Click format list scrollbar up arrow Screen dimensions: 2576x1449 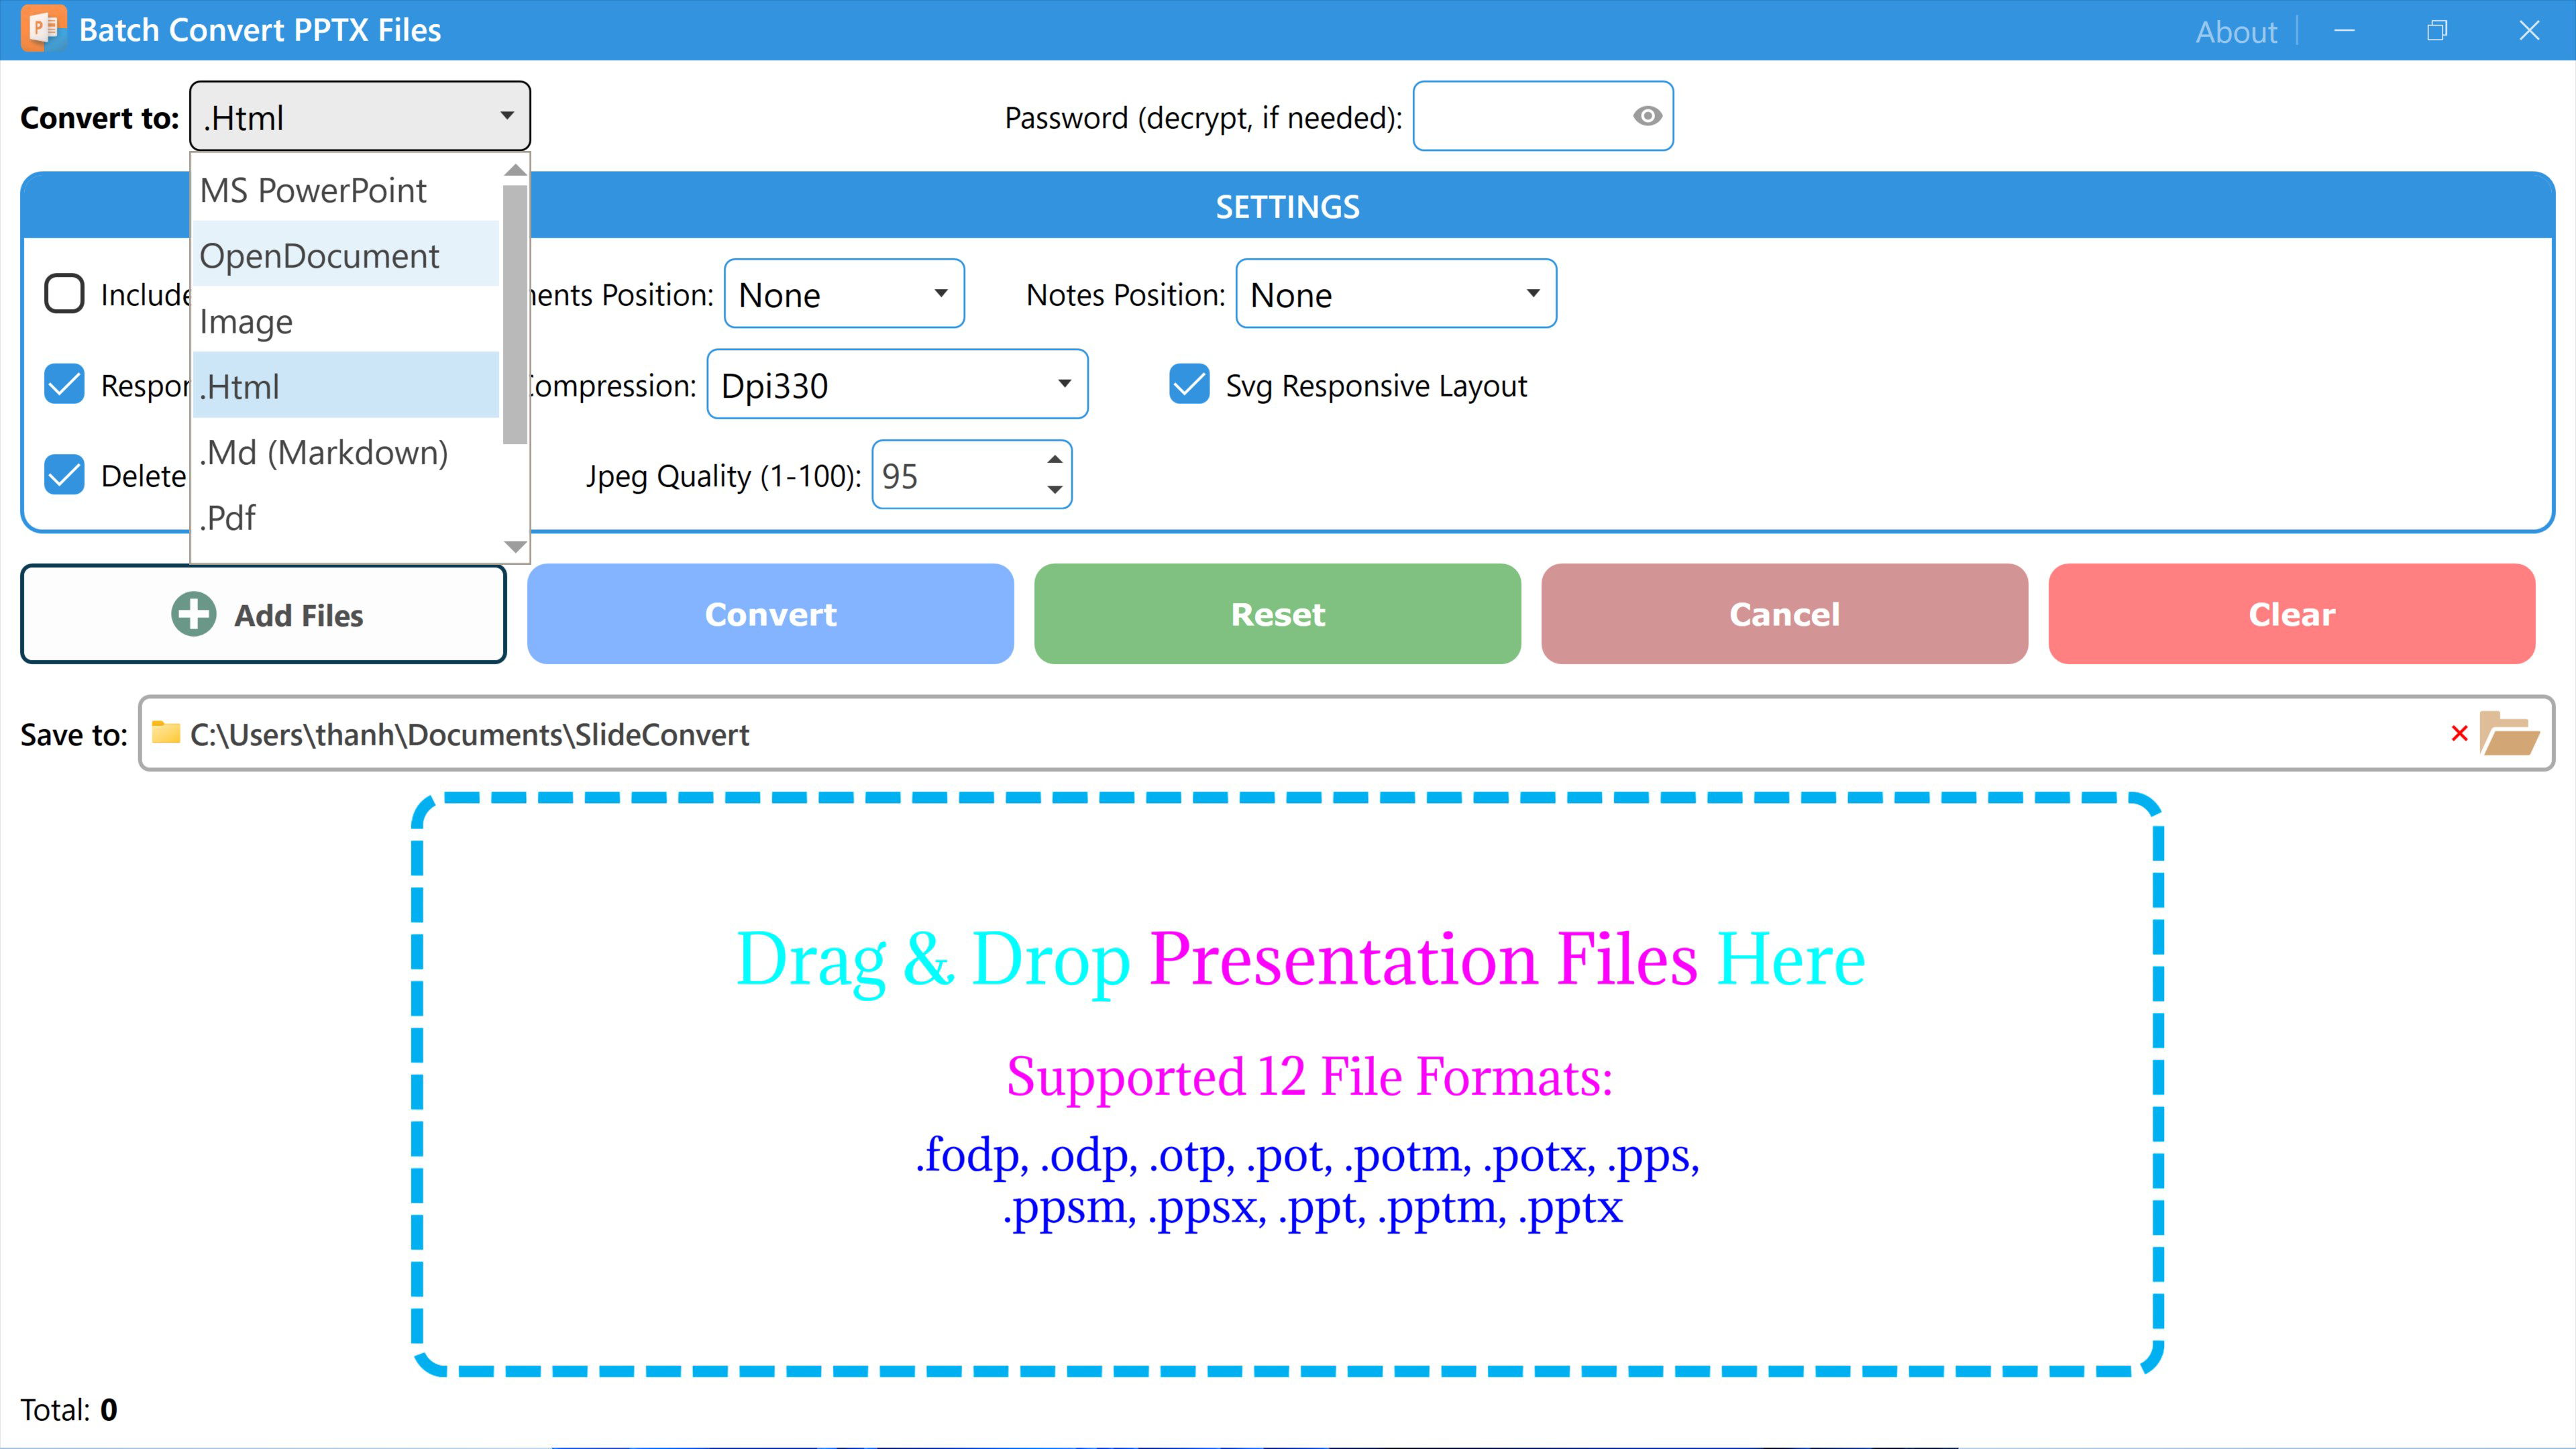point(515,170)
